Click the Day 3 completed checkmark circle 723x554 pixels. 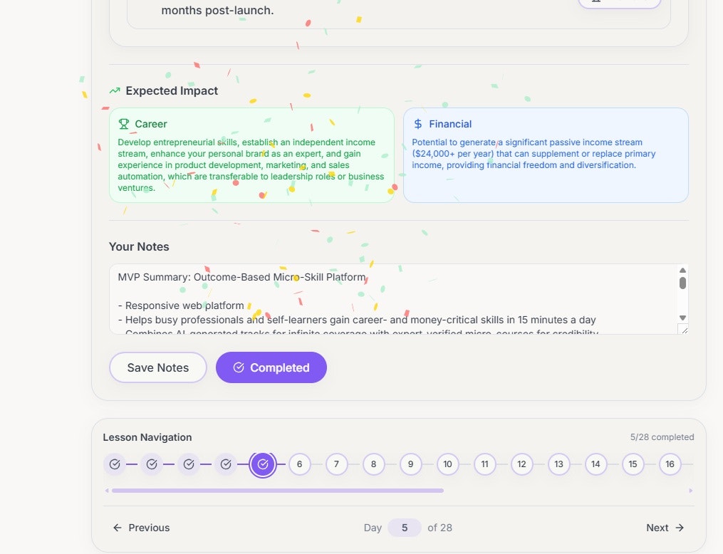[x=189, y=464]
